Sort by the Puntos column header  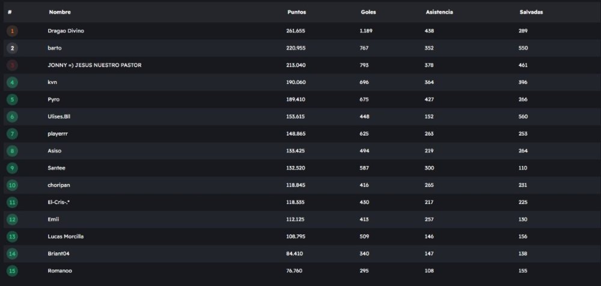coord(296,12)
